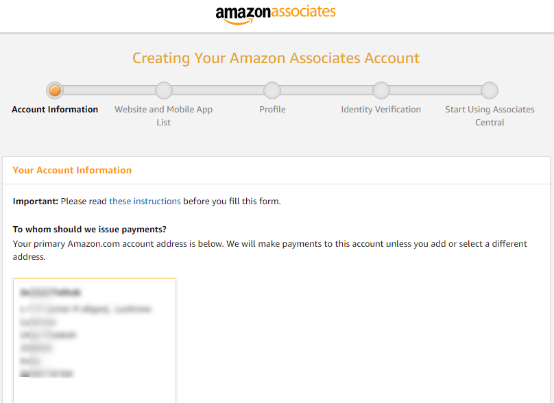Screen dimensions: 554x403
Task: Click the Website and Mobile App List step circle
Action: click(163, 90)
